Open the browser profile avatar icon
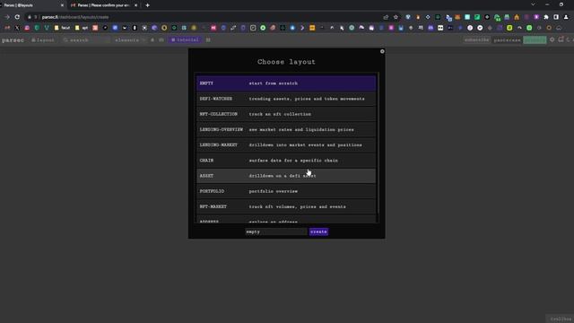This screenshot has height=323, width=574. [566, 17]
